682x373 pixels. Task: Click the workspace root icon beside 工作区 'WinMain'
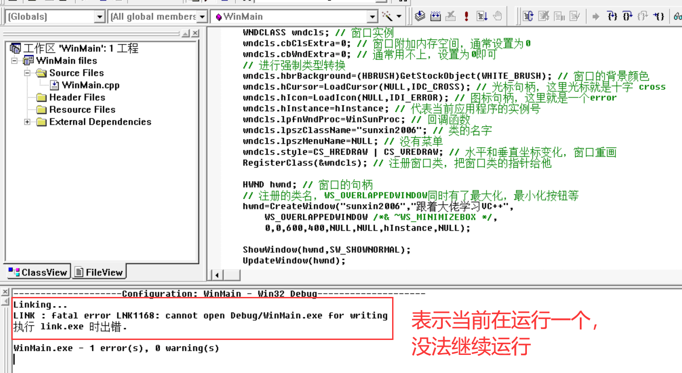[15, 48]
